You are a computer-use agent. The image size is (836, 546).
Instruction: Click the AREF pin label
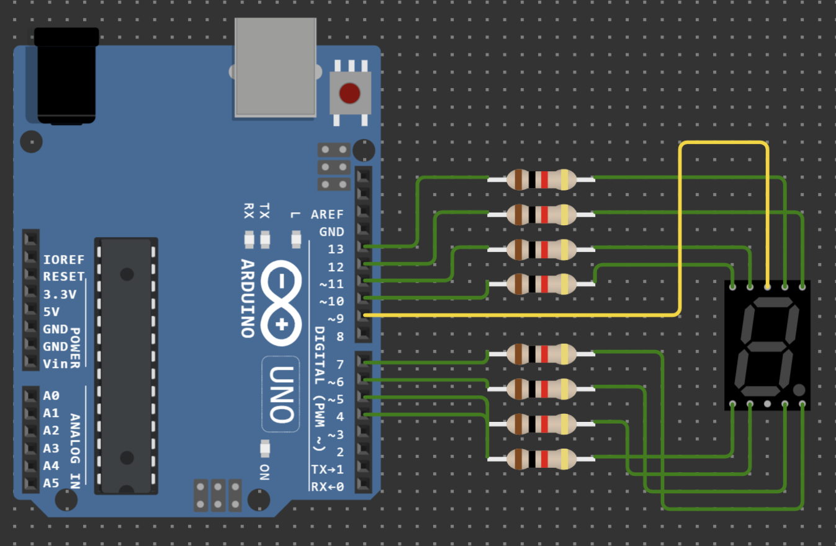click(x=327, y=214)
